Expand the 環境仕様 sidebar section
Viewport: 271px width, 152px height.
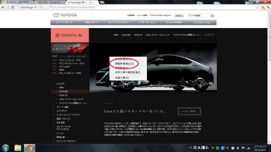click(x=61, y=137)
